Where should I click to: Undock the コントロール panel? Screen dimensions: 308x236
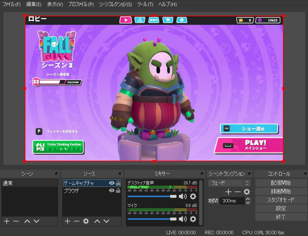(305, 174)
